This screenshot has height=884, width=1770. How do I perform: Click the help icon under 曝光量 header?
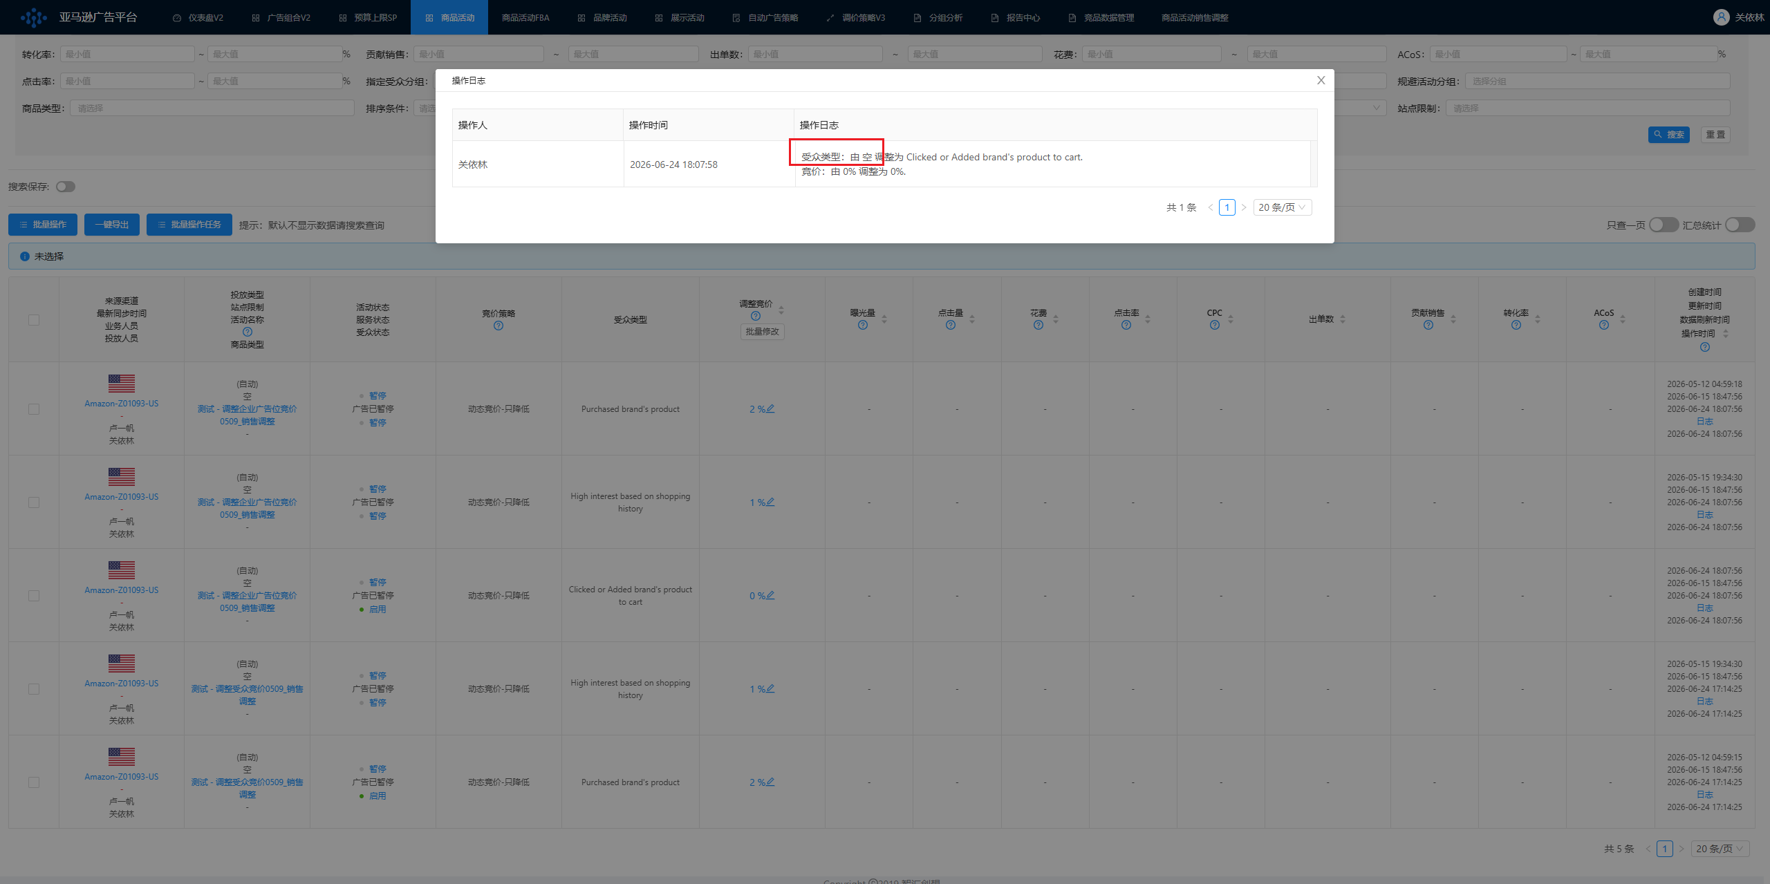[862, 325]
